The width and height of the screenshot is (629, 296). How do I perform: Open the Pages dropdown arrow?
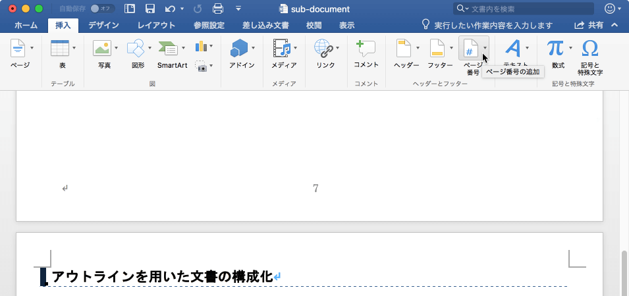(x=32, y=48)
